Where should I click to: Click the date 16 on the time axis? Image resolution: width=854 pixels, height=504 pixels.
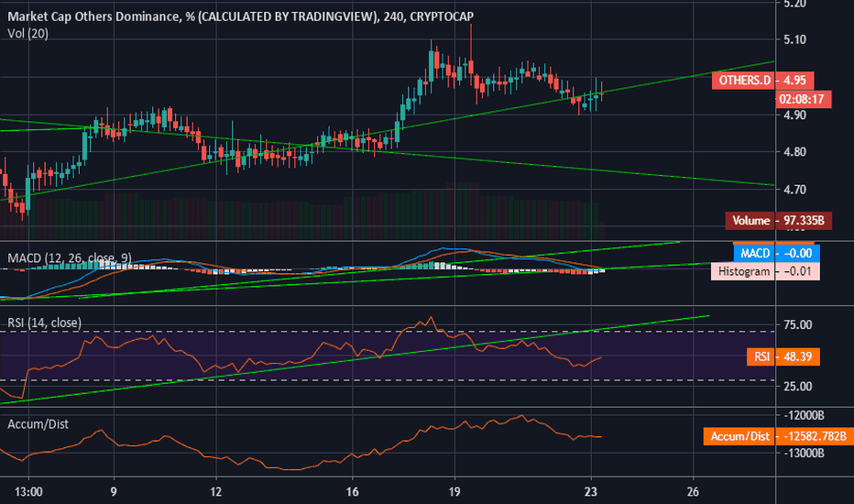tap(353, 492)
